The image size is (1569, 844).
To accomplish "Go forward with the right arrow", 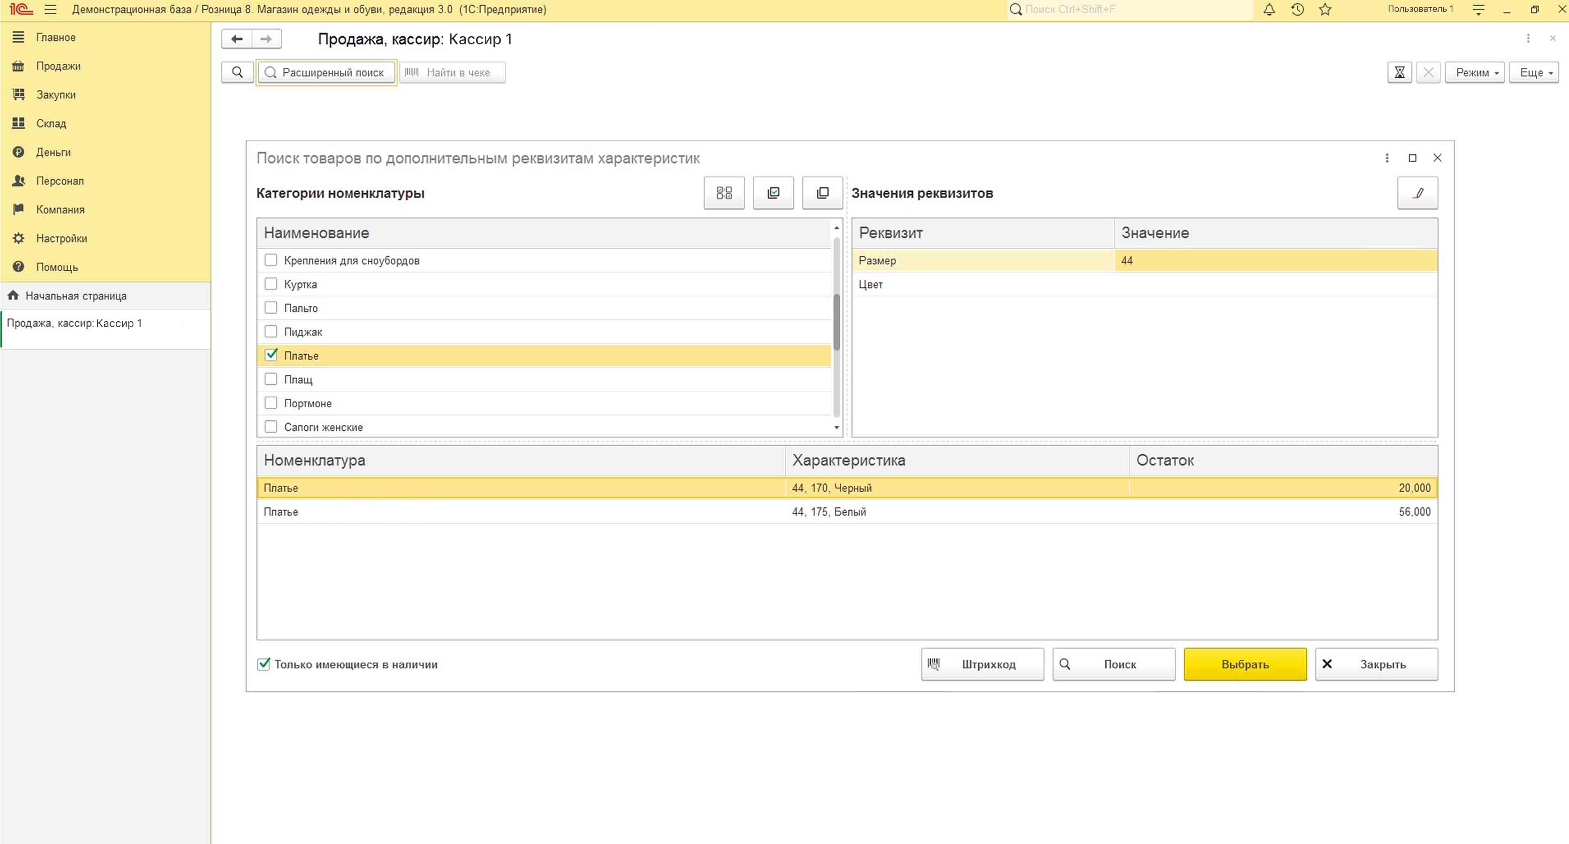I will [x=266, y=39].
